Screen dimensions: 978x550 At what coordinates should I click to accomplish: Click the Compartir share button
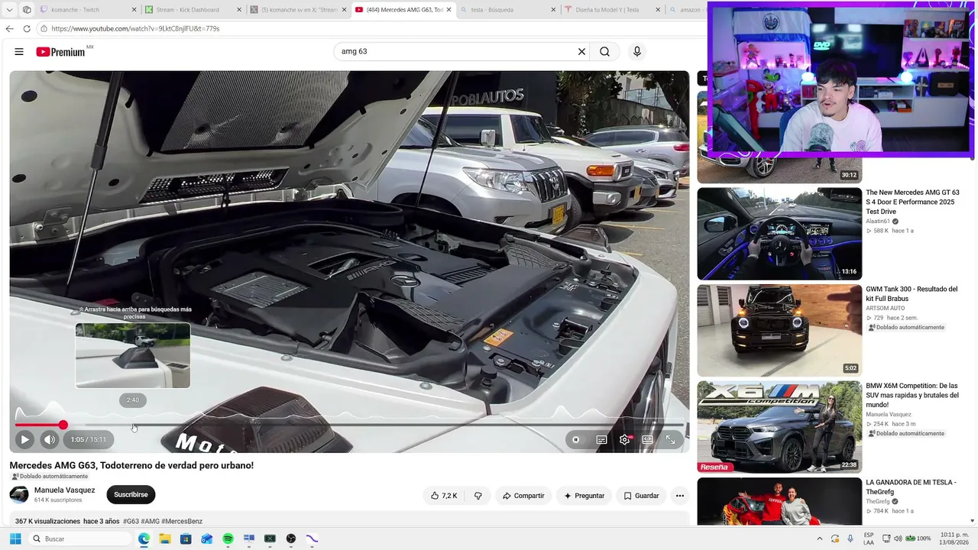523,496
